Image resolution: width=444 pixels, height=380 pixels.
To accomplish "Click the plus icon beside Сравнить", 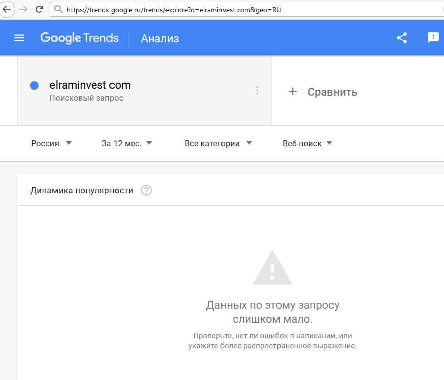I will coord(293,91).
